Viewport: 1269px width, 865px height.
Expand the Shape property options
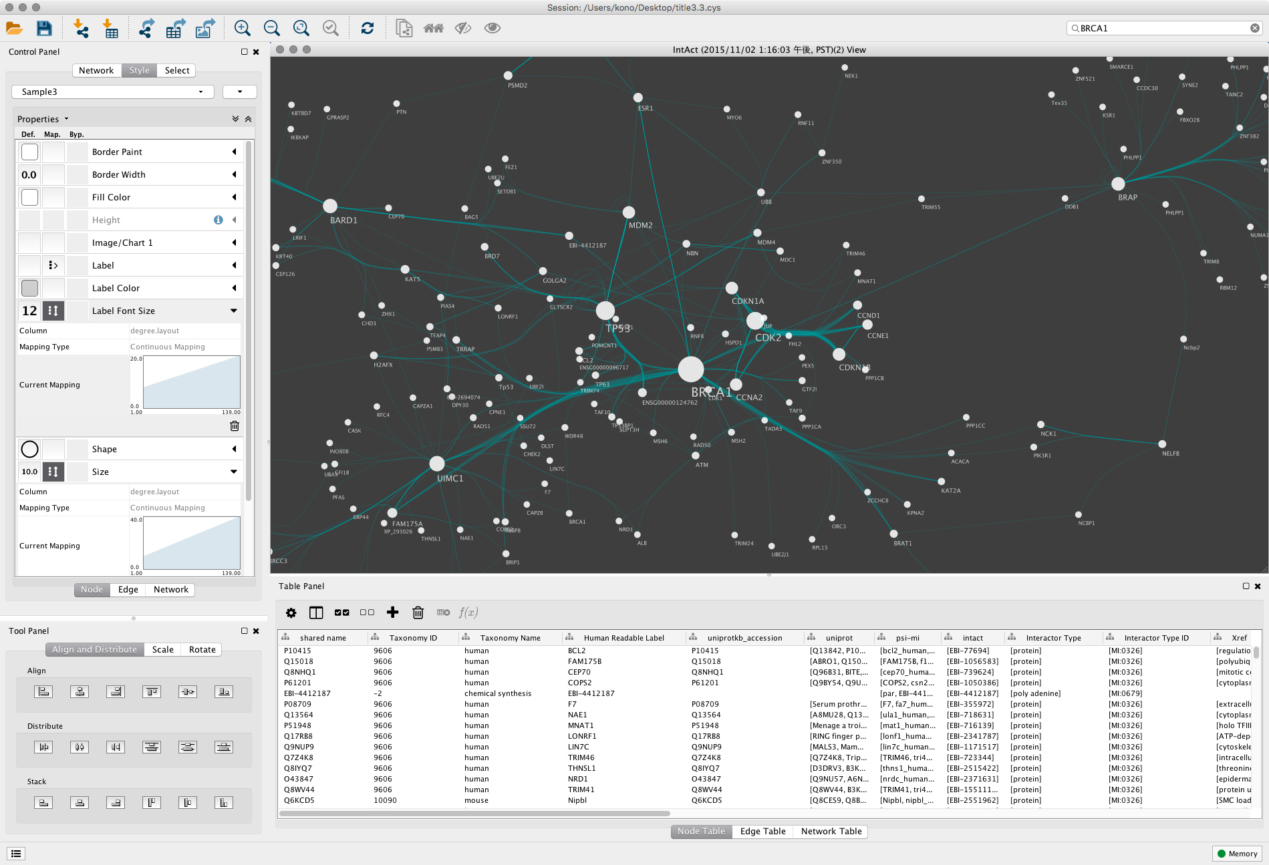coord(233,448)
